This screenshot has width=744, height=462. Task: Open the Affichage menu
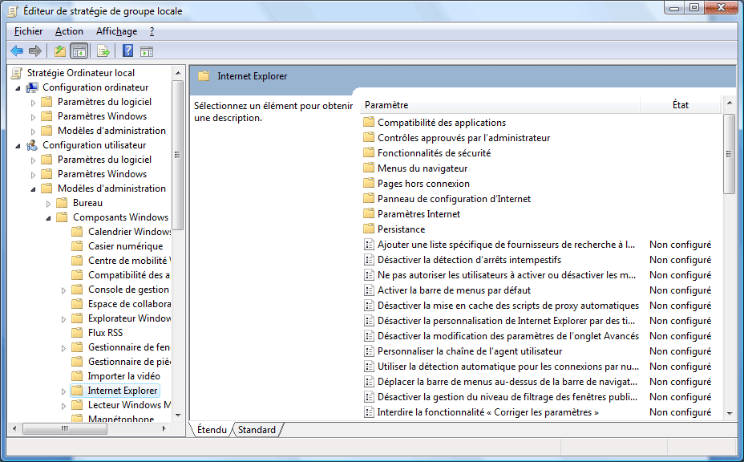pyautogui.click(x=117, y=31)
